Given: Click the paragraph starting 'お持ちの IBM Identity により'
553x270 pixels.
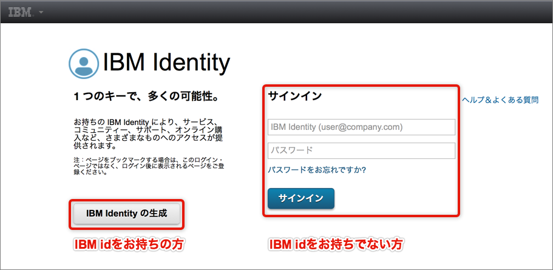Looking at the screenshot, I should click(149, 133).
